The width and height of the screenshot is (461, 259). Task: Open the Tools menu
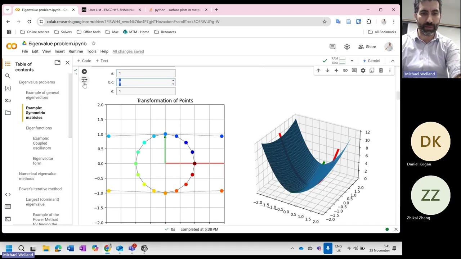point(91,51)
